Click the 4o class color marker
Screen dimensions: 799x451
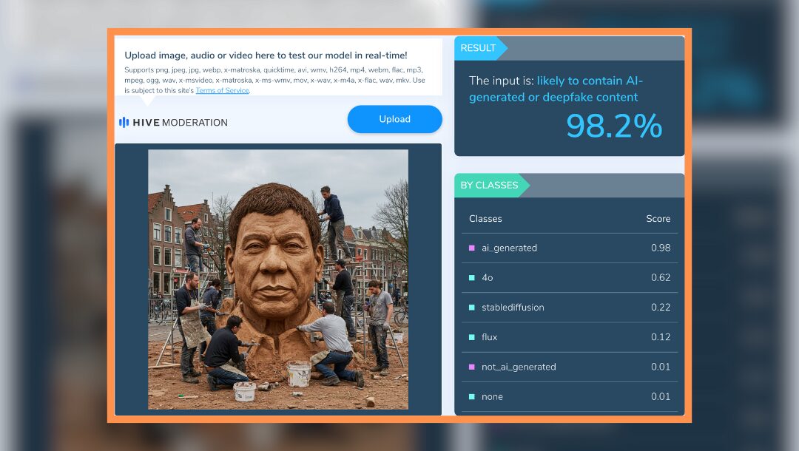[x=471, y=278]
